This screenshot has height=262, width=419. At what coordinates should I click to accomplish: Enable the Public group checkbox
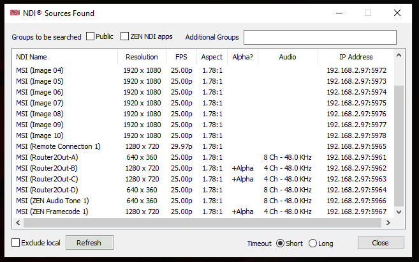pos(91,36)
